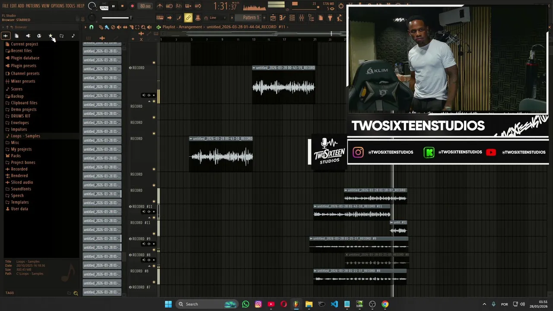Click the browser note tab icon
The height and width of the screenshot is (311, 553).
(x=73, y=36)
